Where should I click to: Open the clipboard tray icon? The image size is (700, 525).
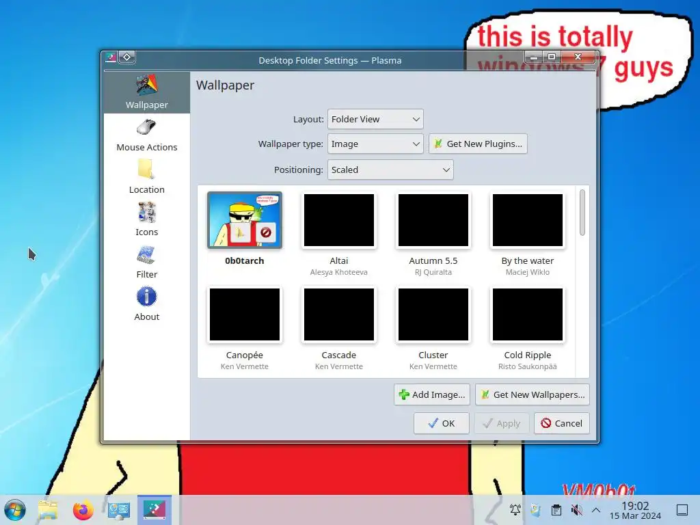tap(556, 510)
